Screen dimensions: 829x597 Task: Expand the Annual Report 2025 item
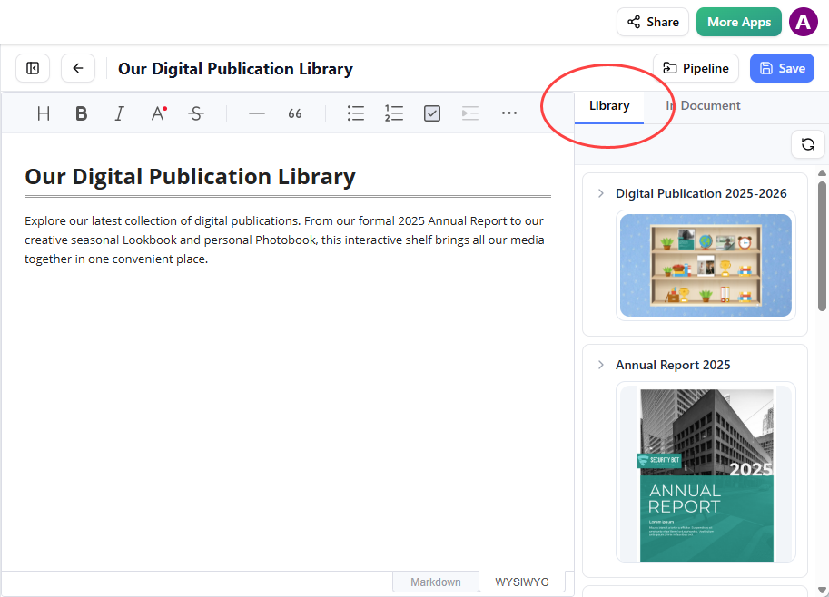click(x=600, y=365)
